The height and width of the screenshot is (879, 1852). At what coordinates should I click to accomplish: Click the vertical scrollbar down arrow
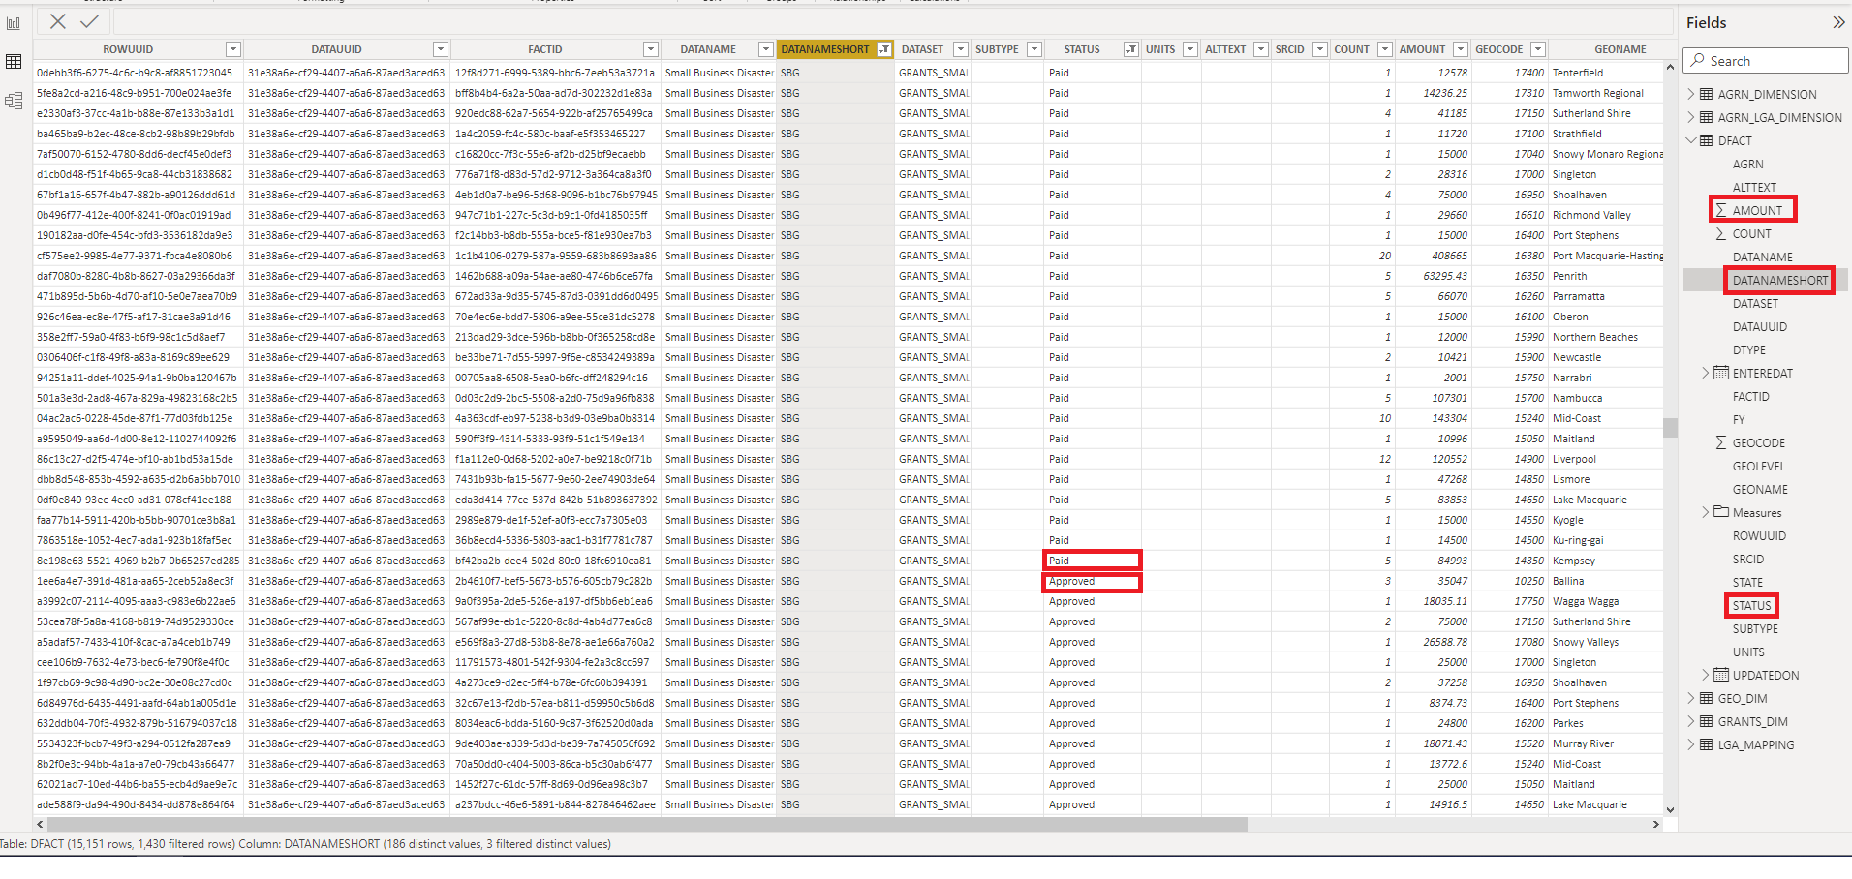click(1670, 809)
